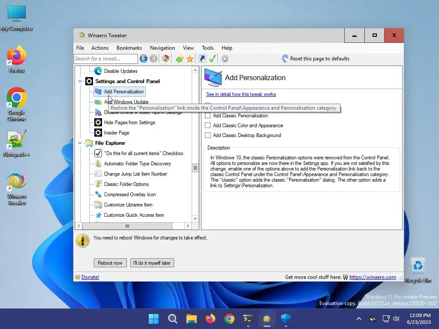
Task: Click the Insider Page gear icon
Action: pyautogui.click(x=98, y=133)
